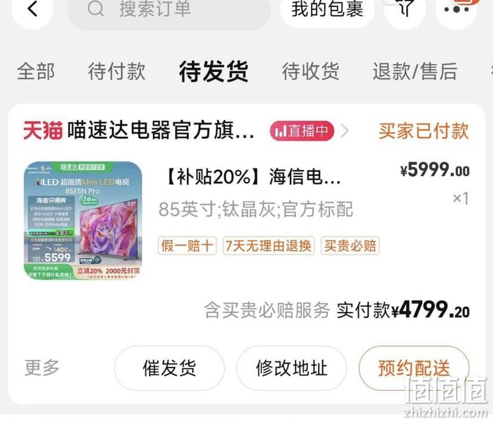
Task: Select the 待发货 tab
Action: point(214,71)
